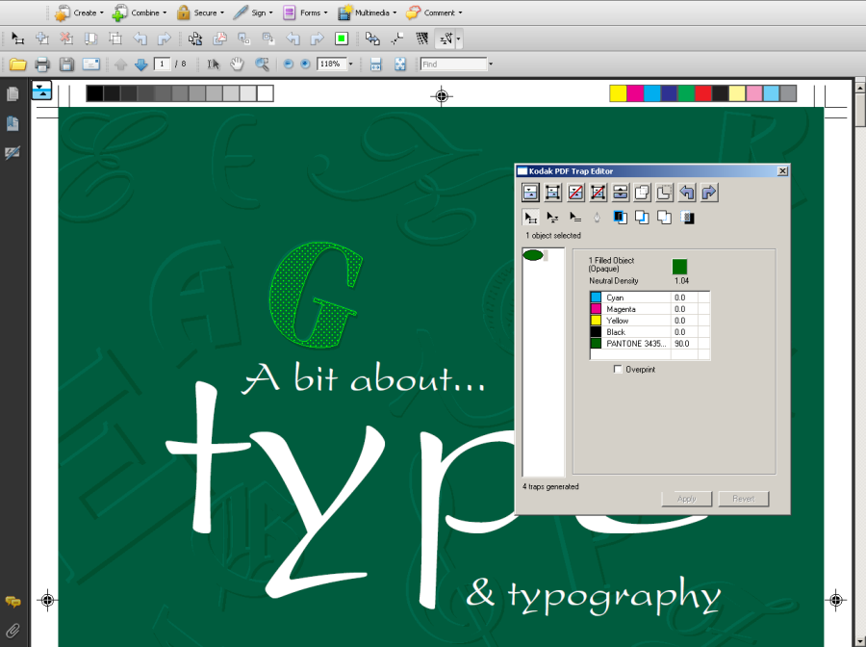
Task: Click the page number input field
Action: tap(162, 65)
